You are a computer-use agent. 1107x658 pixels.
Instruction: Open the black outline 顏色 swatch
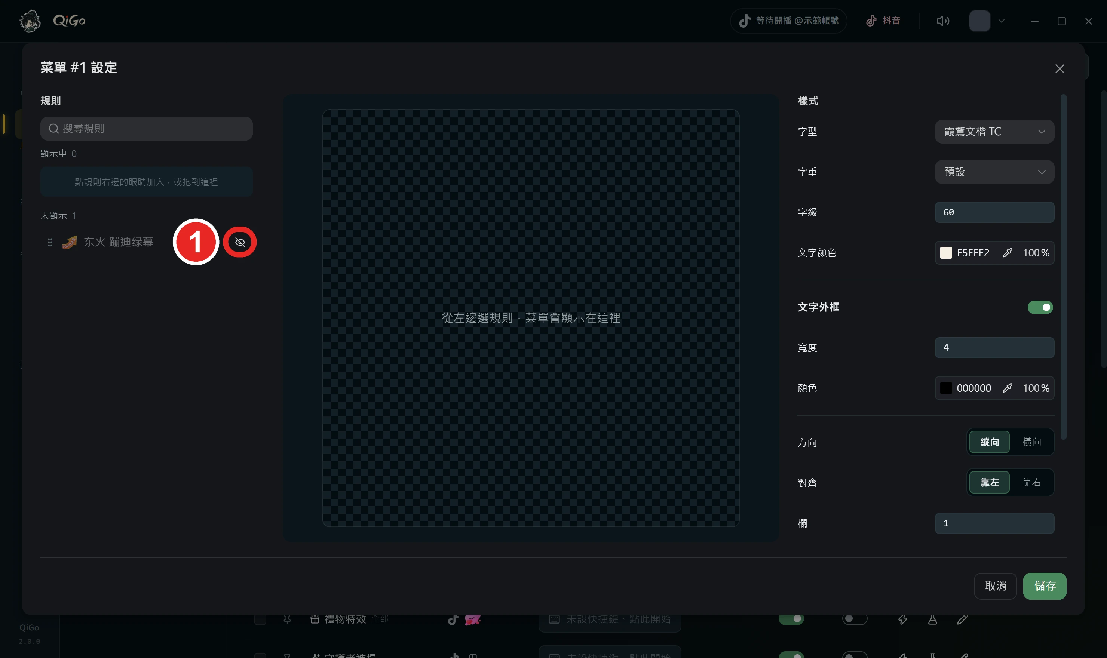(x=946, y=388)
